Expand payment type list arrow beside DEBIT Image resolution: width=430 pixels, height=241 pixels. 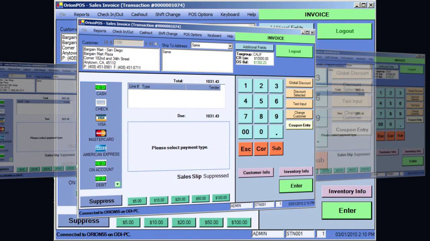click(x=117, y=184)
